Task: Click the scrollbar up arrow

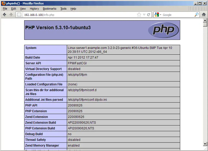Action: pos(205,20)
